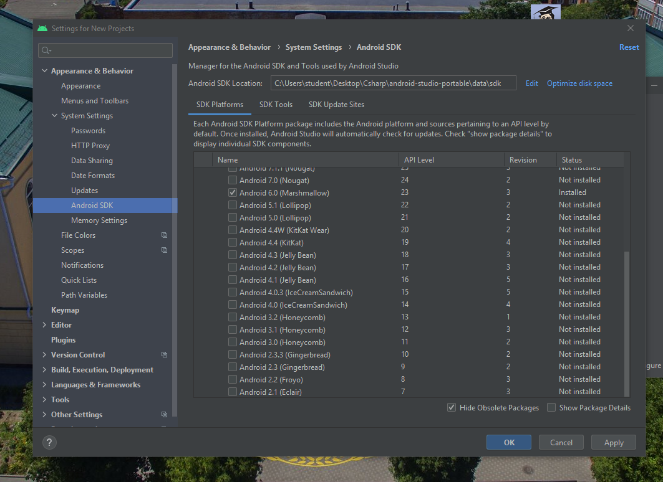Viewport: 663px width, 482px height.
Task: Uncheck the Android 6.0 (Marshmallow) checkbox
Action: click(x=233, y=192)
